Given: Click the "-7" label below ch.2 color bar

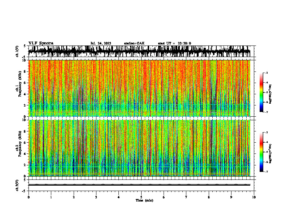Looking at the screenshot, I should click(x=266, y=172).
